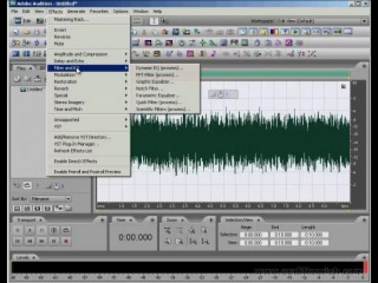This screenshot has width=378, height=283.
Task: Toggle Play Looped in Transport panel
Action: click(x=66, y=230)
